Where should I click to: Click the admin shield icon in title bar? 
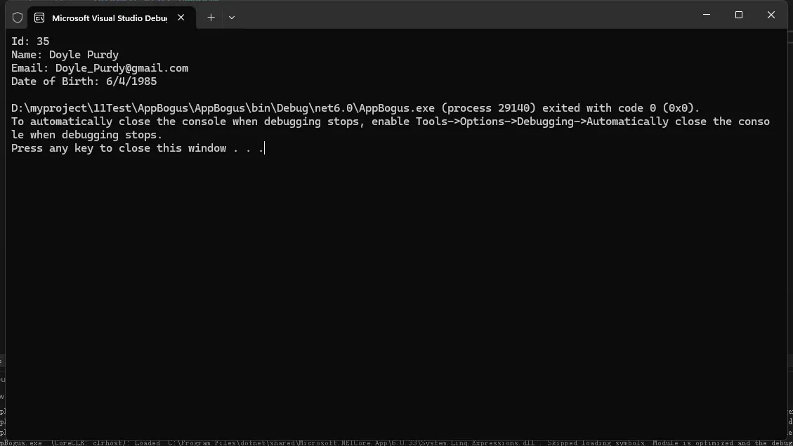click(x=18, y=18)
